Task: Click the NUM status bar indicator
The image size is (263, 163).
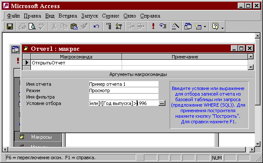Action: coord(217,157)
